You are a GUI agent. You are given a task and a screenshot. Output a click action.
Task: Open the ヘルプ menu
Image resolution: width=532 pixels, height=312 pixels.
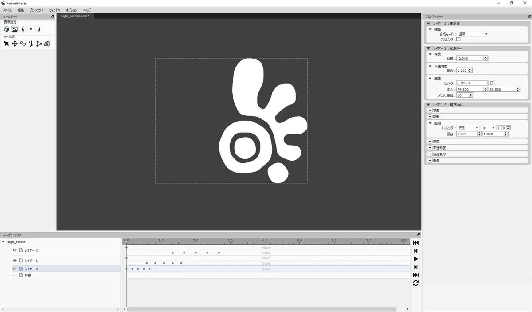click(87, 10)
